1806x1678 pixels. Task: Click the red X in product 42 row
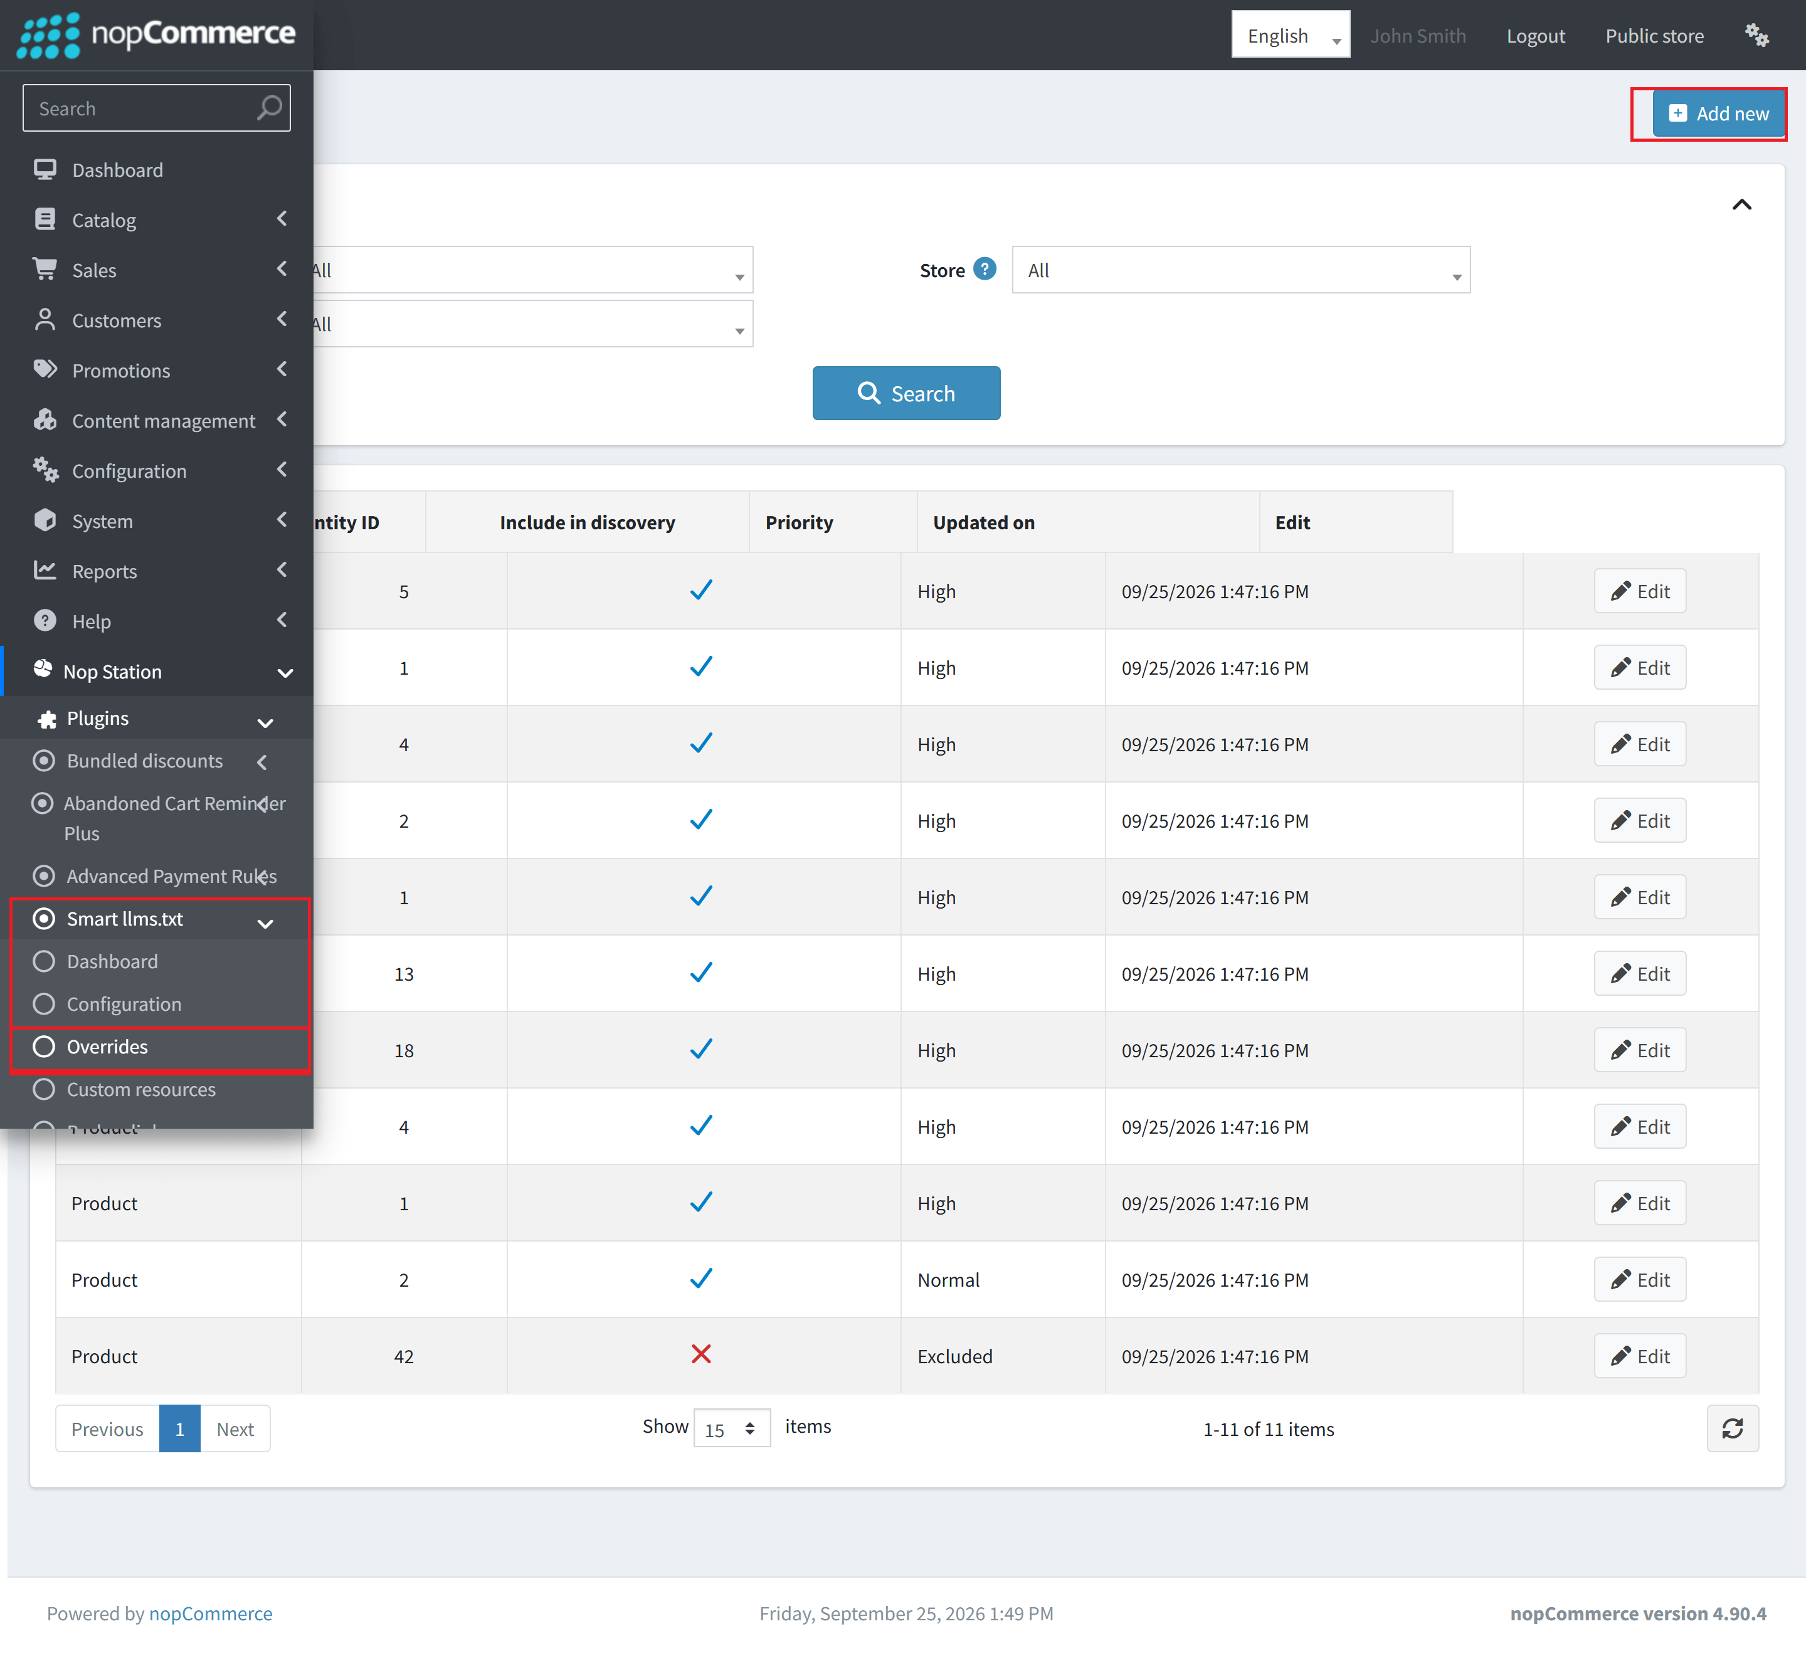[701, 1354]
